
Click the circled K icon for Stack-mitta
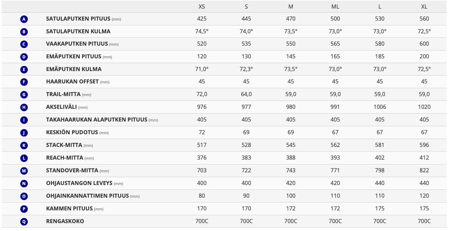click(24, 146)
